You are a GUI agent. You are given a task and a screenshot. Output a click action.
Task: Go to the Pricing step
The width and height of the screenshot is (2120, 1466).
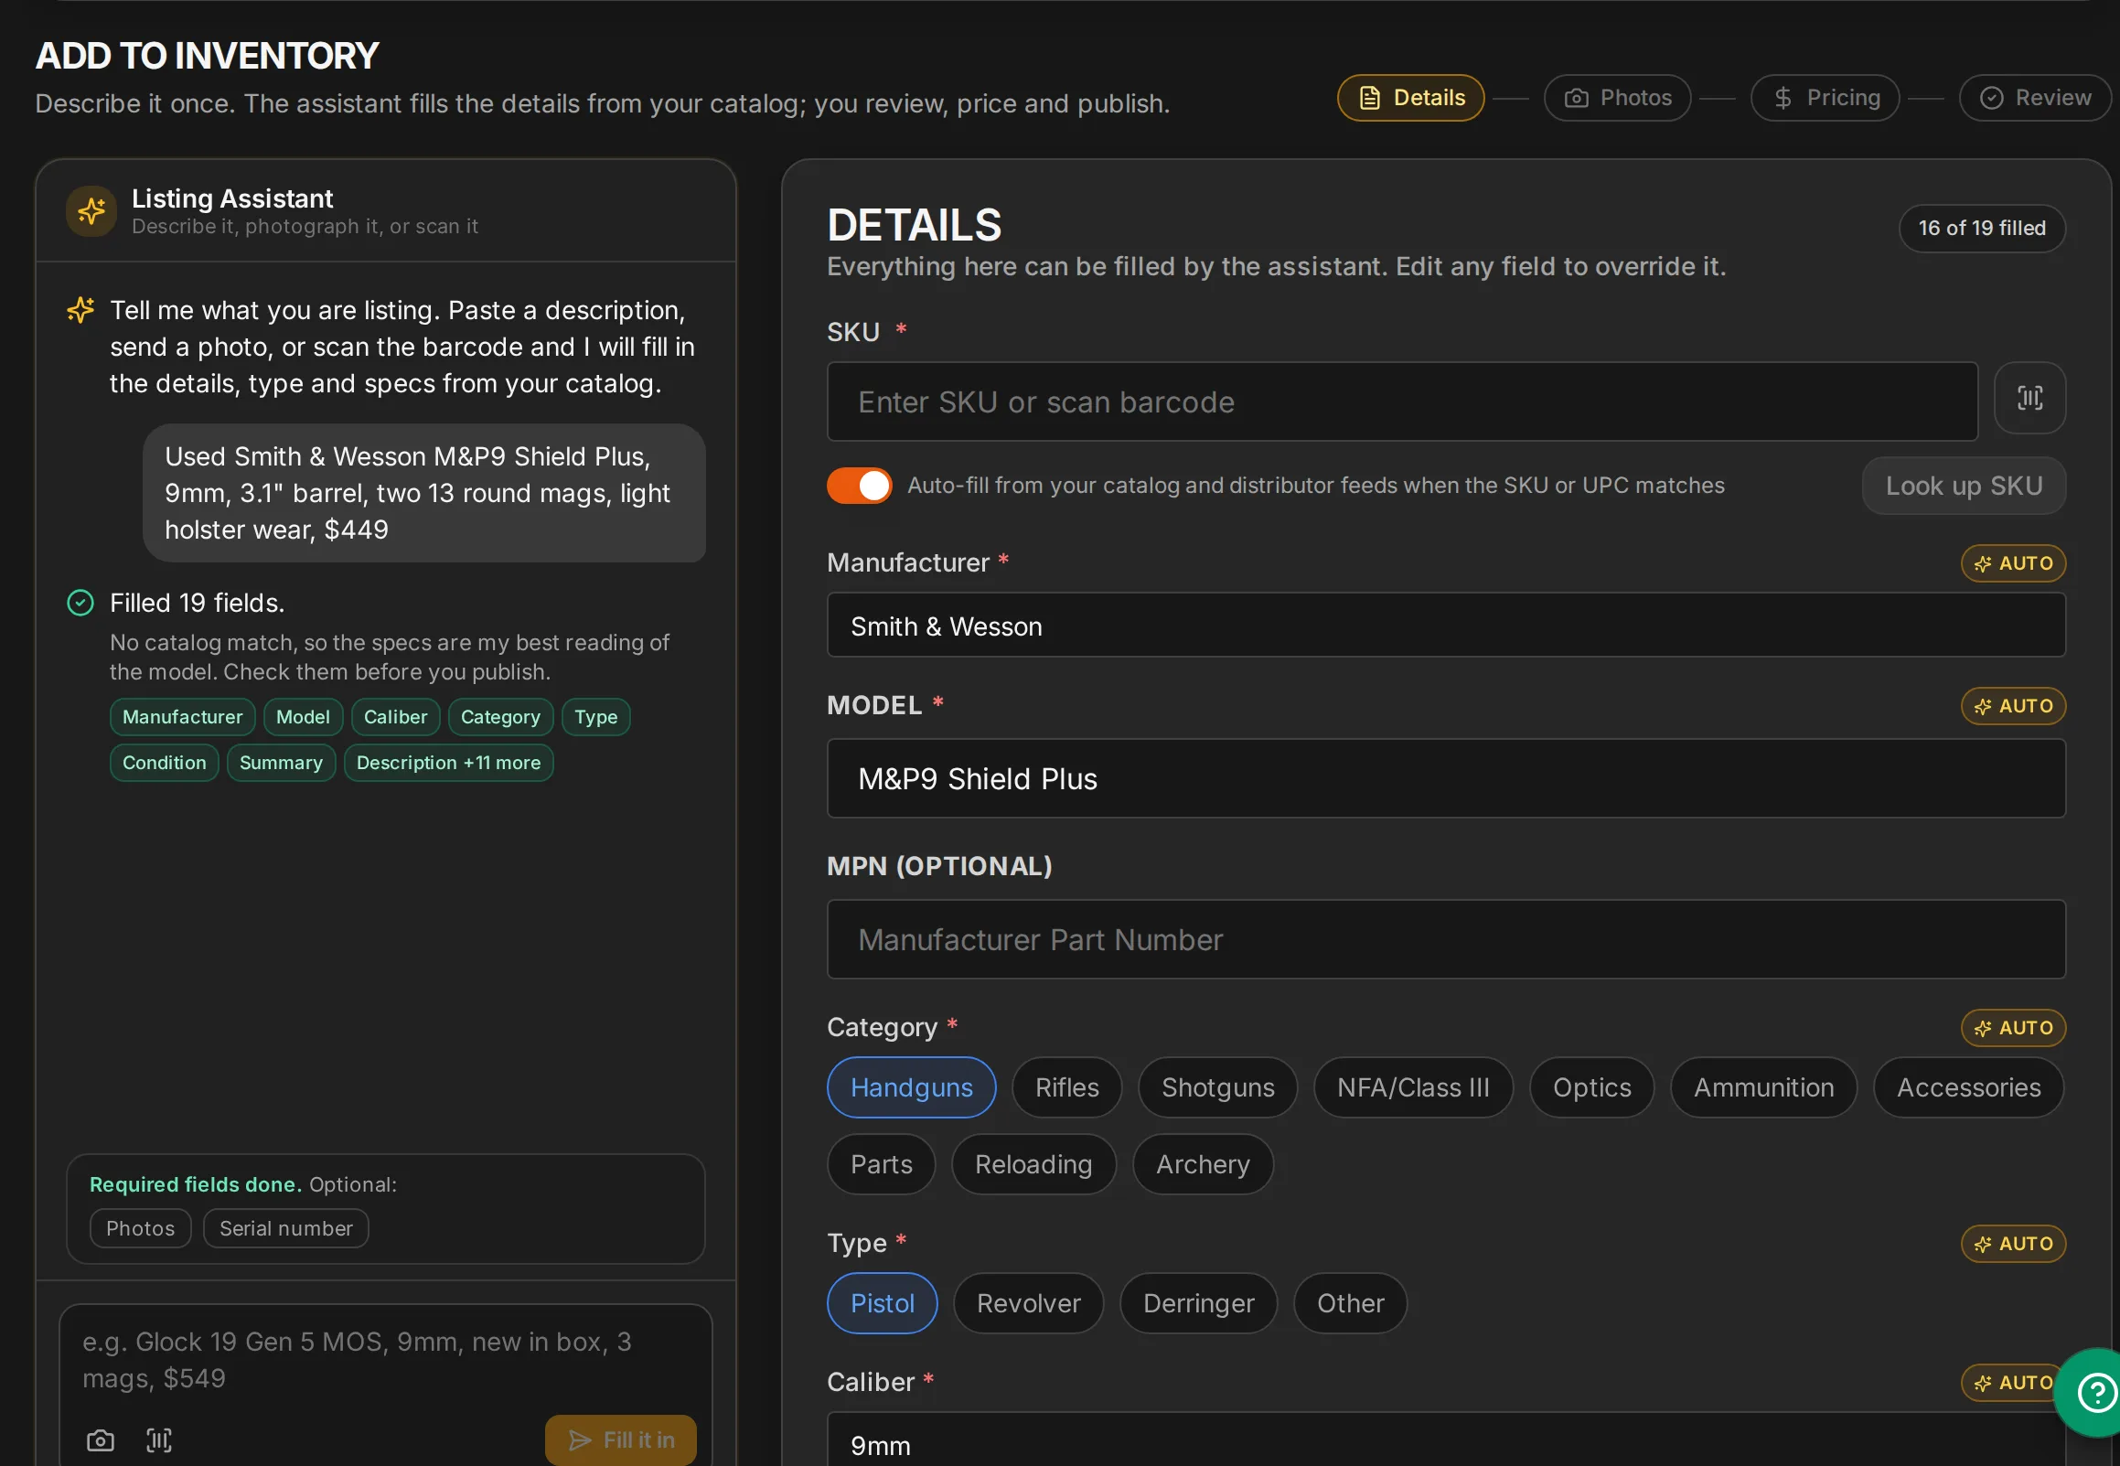click(x=1825, y=97)
